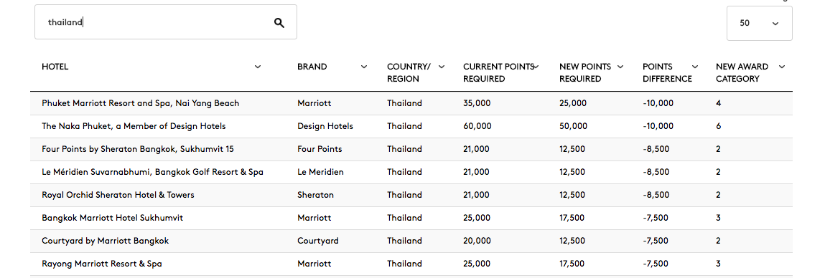Viewport: 825px width, 278px height.
Task: Select Phuket Marriott Resort and Spa row
Action: 411,103
